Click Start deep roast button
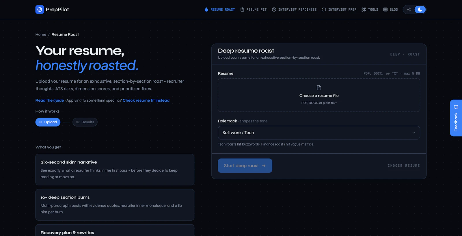Screen dimensions: 462x236 point(245,166)
